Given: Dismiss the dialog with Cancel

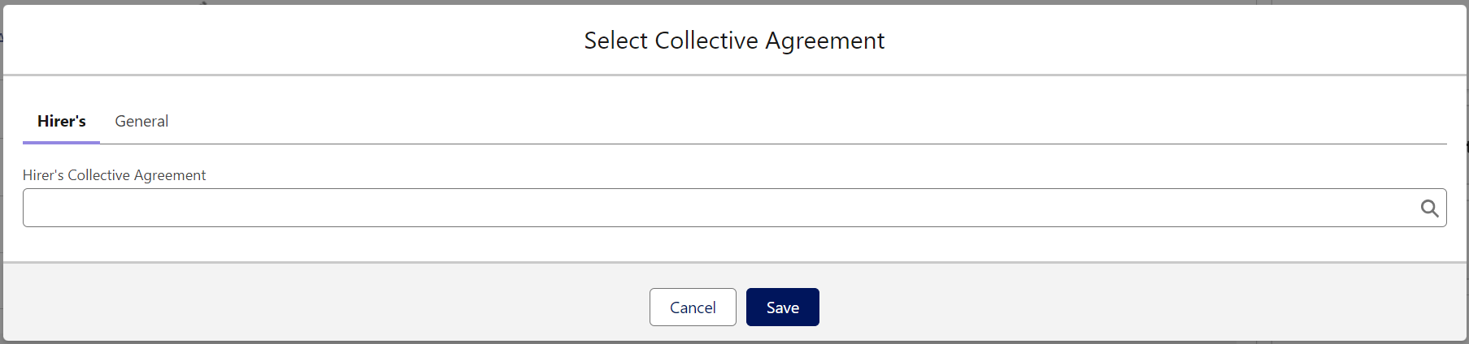Looking at the screenshot, I should pyautogui.click(x=693, y=307).
